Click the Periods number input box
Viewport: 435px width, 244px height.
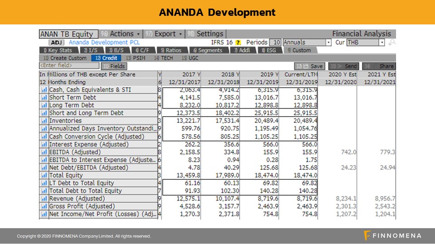click(276, 42)
